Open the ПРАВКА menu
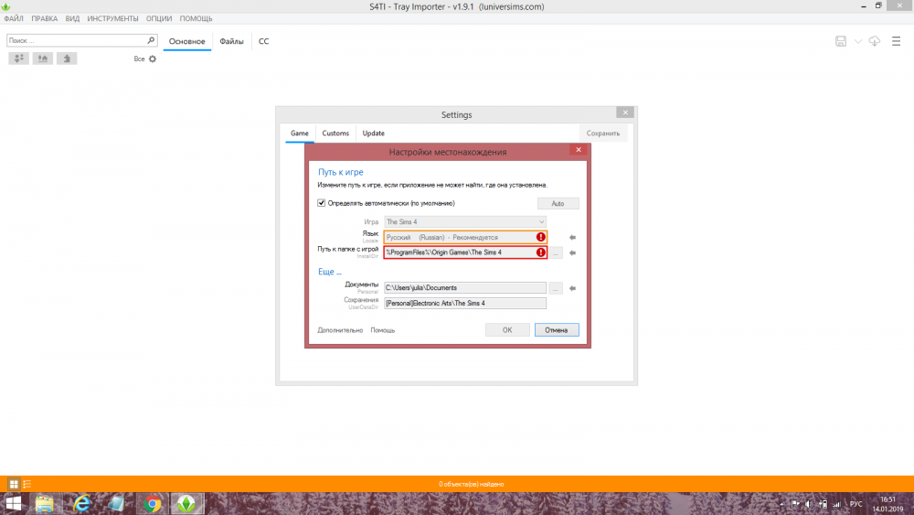 (44, 18)
